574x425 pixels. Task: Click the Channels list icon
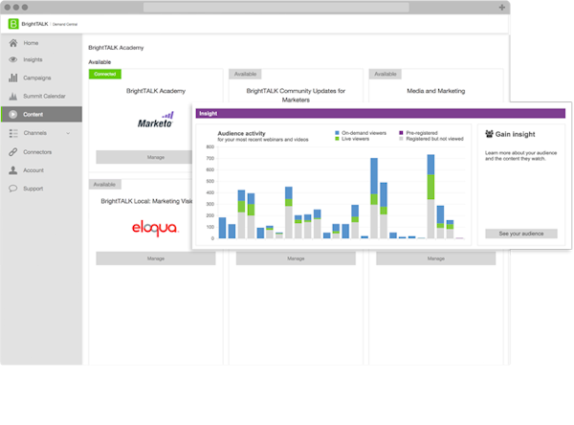(x=13, y=133)
